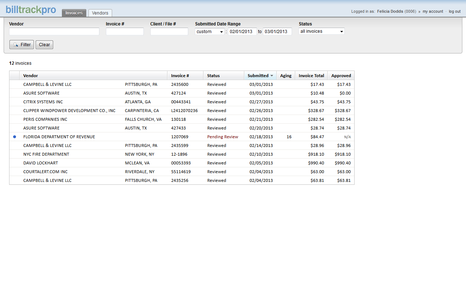The image size is (466, 291).
Task: Sort by Invoice # column header
Action: pos(185,76)
